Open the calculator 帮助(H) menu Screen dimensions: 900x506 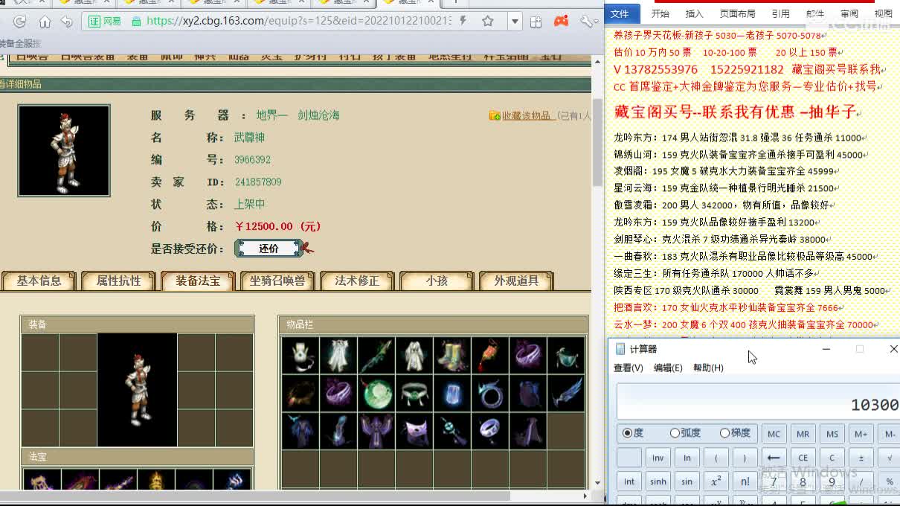[708, 368]
